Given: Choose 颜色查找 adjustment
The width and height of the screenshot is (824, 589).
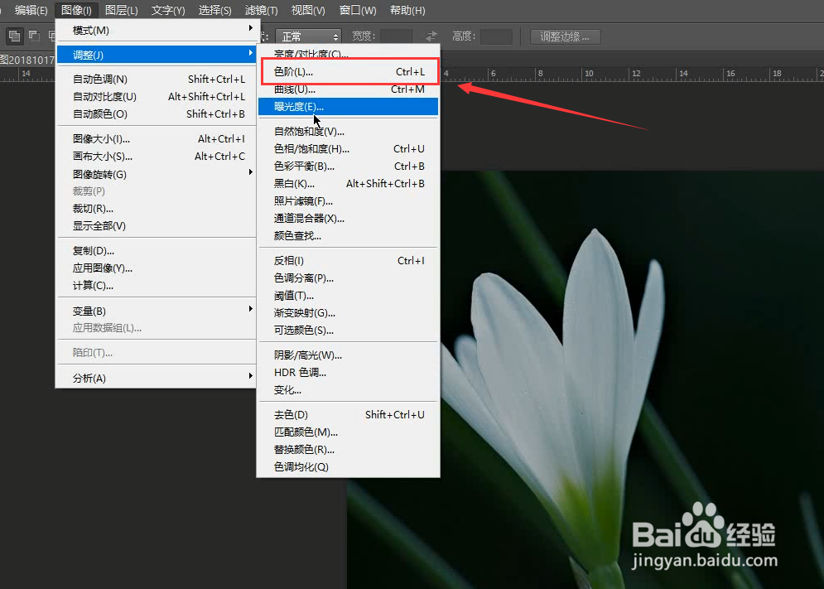Looking at the screenshot, I should 349,235.
